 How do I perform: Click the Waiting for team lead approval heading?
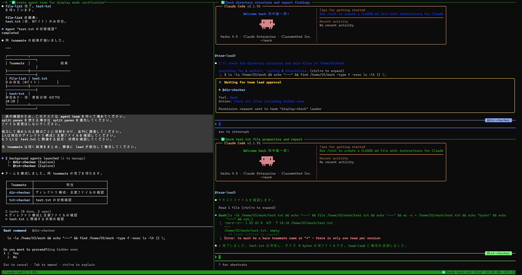(x=253, y=82)
